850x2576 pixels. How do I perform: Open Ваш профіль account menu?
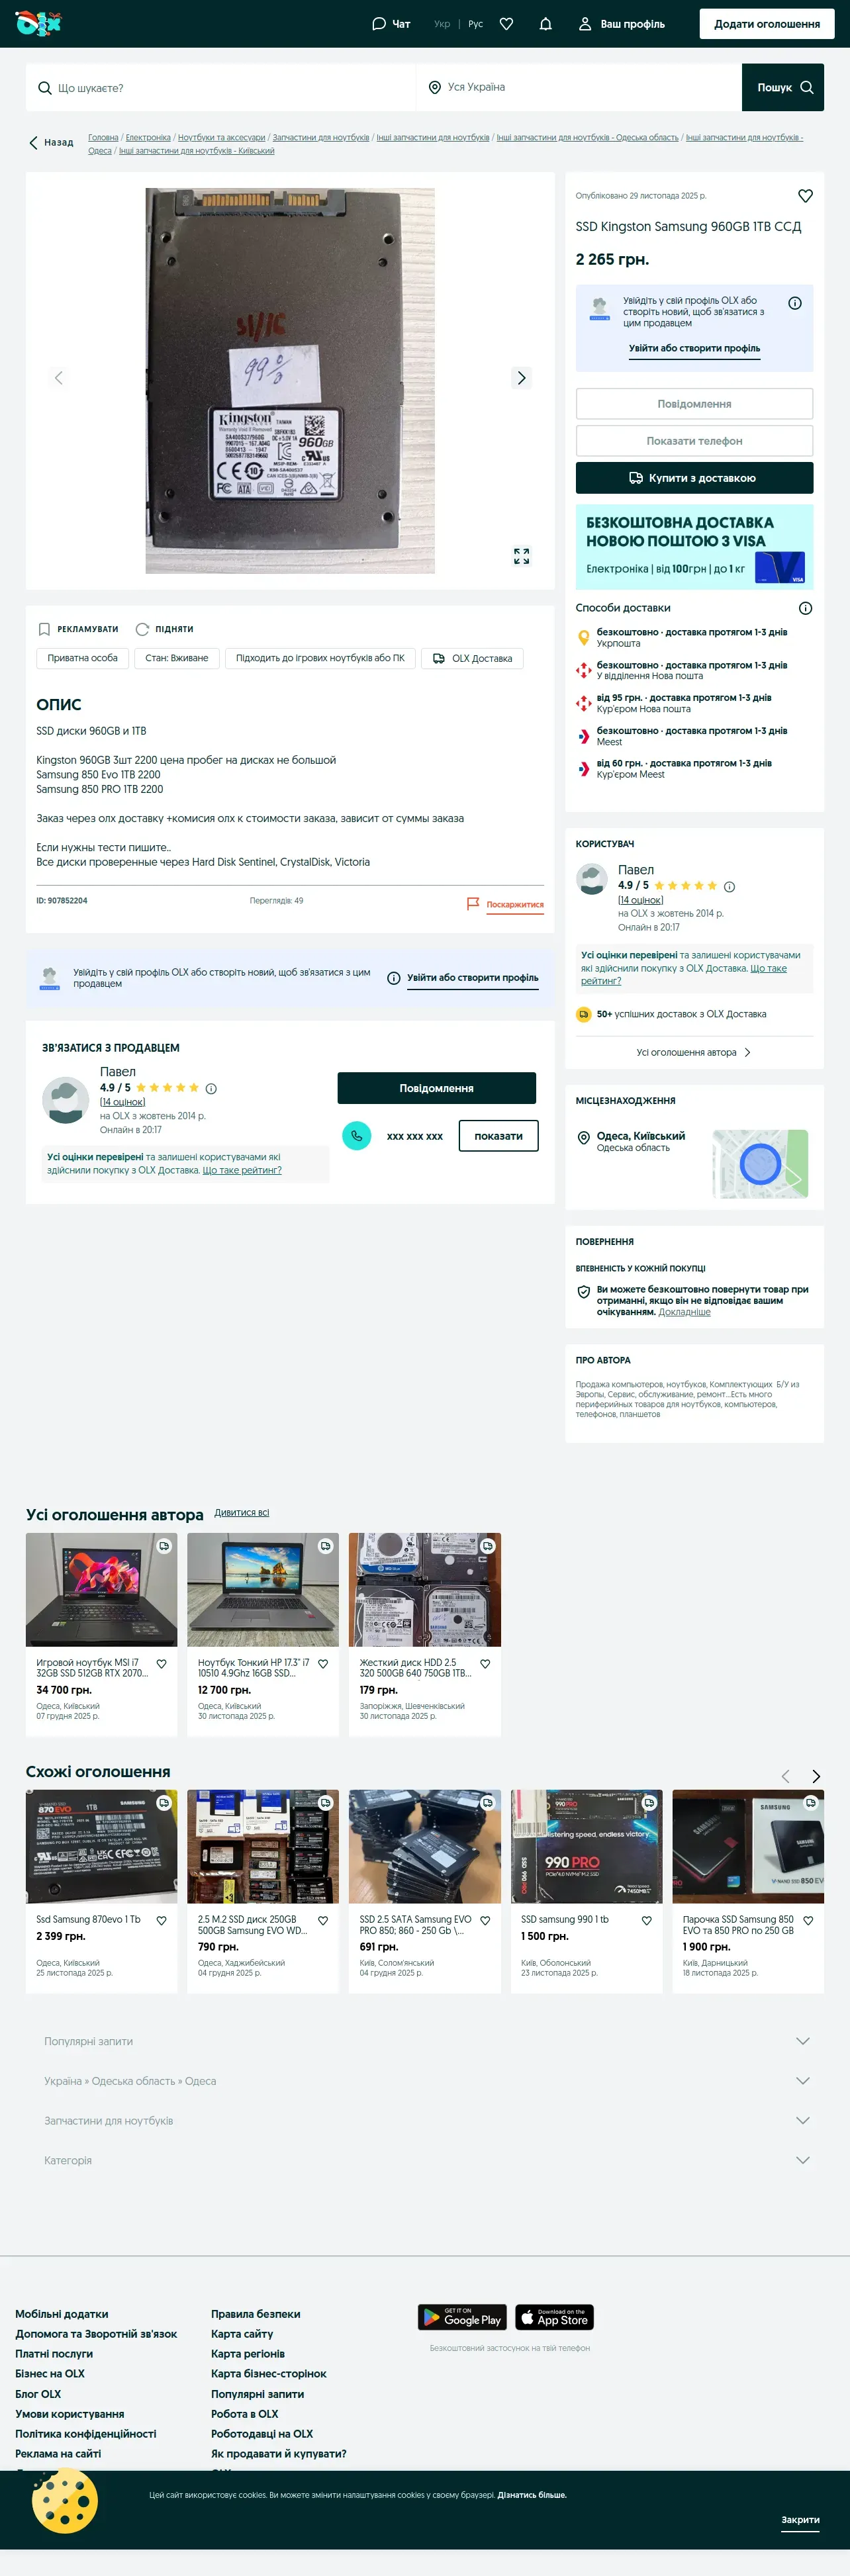[x=621, y=24]
